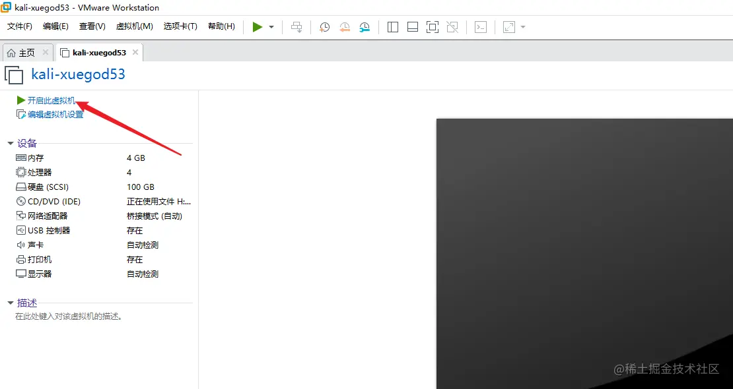Click the kali-xuegod53 VM title heading

[x=78, y=75]
